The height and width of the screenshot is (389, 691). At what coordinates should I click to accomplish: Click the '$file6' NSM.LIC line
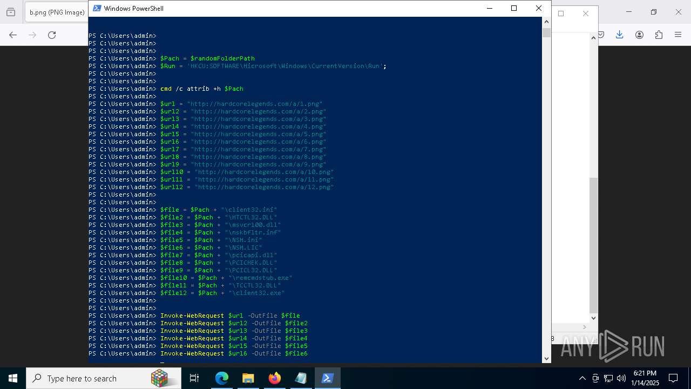pyautogui.click(x=211, y=247)
